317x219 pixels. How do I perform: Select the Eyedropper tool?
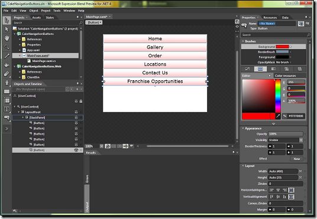pos(7,56)
